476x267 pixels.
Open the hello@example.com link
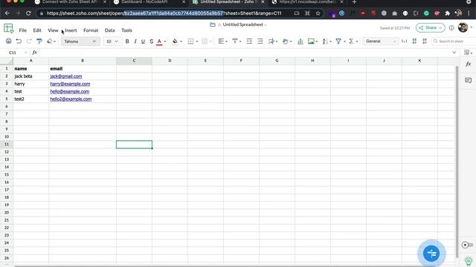click(x=69, y=91)
